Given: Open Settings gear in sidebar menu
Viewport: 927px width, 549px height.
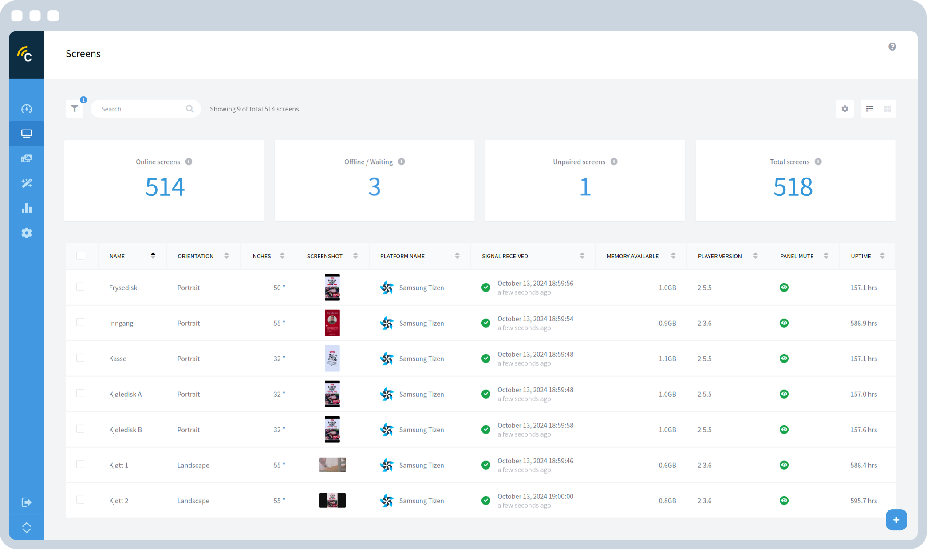Looking at the screenshot, I should coord(27,233).
